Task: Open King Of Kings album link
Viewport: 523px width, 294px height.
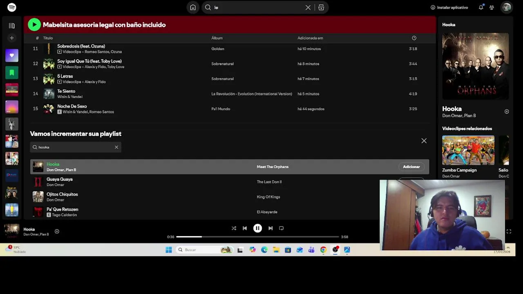Action: click(x=268, y=197)
